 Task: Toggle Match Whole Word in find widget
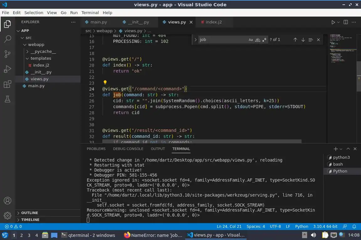click(258, 40)
